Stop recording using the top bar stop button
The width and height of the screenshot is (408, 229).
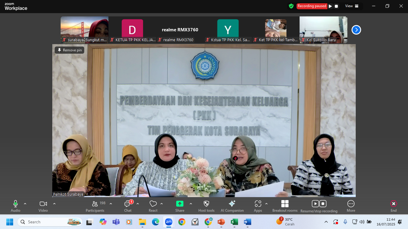[336, 6]
